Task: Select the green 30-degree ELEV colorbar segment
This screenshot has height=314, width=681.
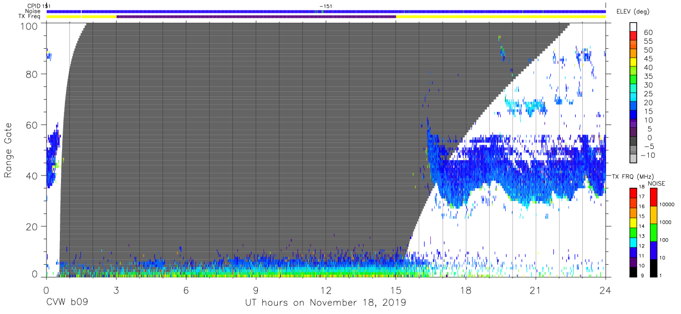Action: pos(633,79)
